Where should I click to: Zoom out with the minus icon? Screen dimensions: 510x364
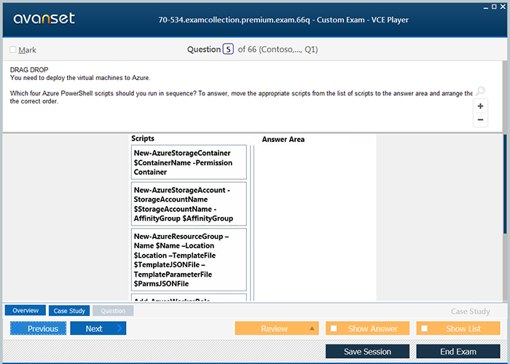pyautogui.click(x=480, y=119)
